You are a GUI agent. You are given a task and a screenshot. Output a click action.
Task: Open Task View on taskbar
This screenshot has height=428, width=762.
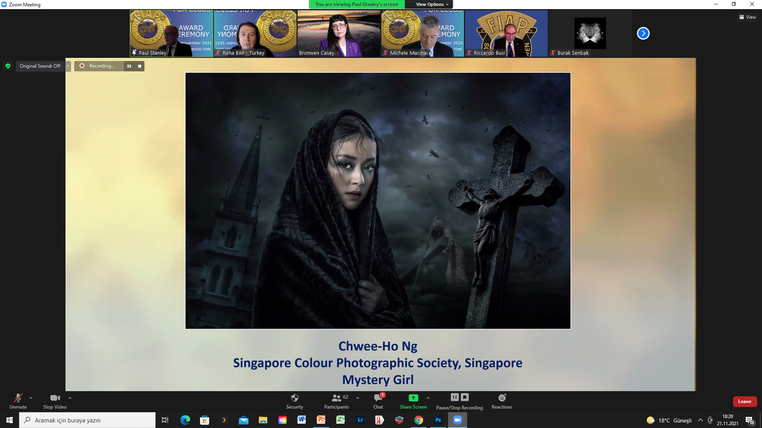click(165, 420)
